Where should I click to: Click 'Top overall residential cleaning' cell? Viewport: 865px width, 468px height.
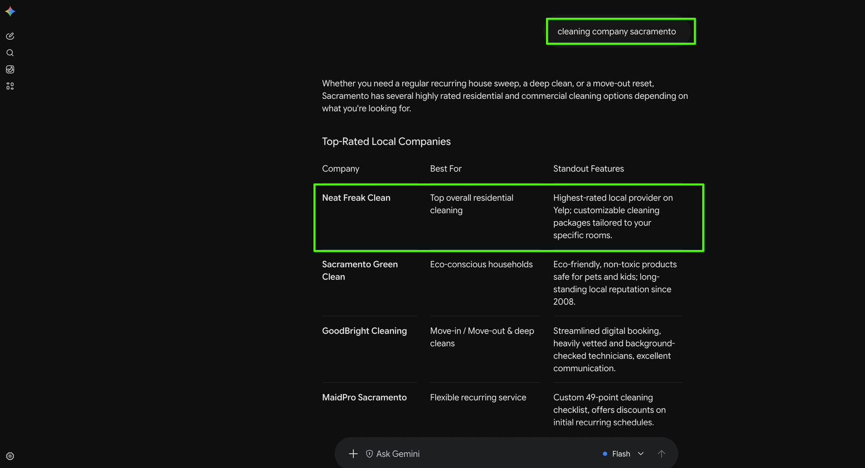(472, 204)
